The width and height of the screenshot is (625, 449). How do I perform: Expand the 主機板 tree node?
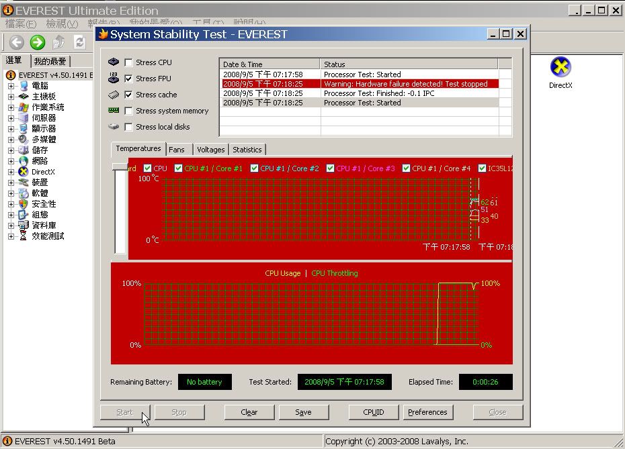[11, 97]
